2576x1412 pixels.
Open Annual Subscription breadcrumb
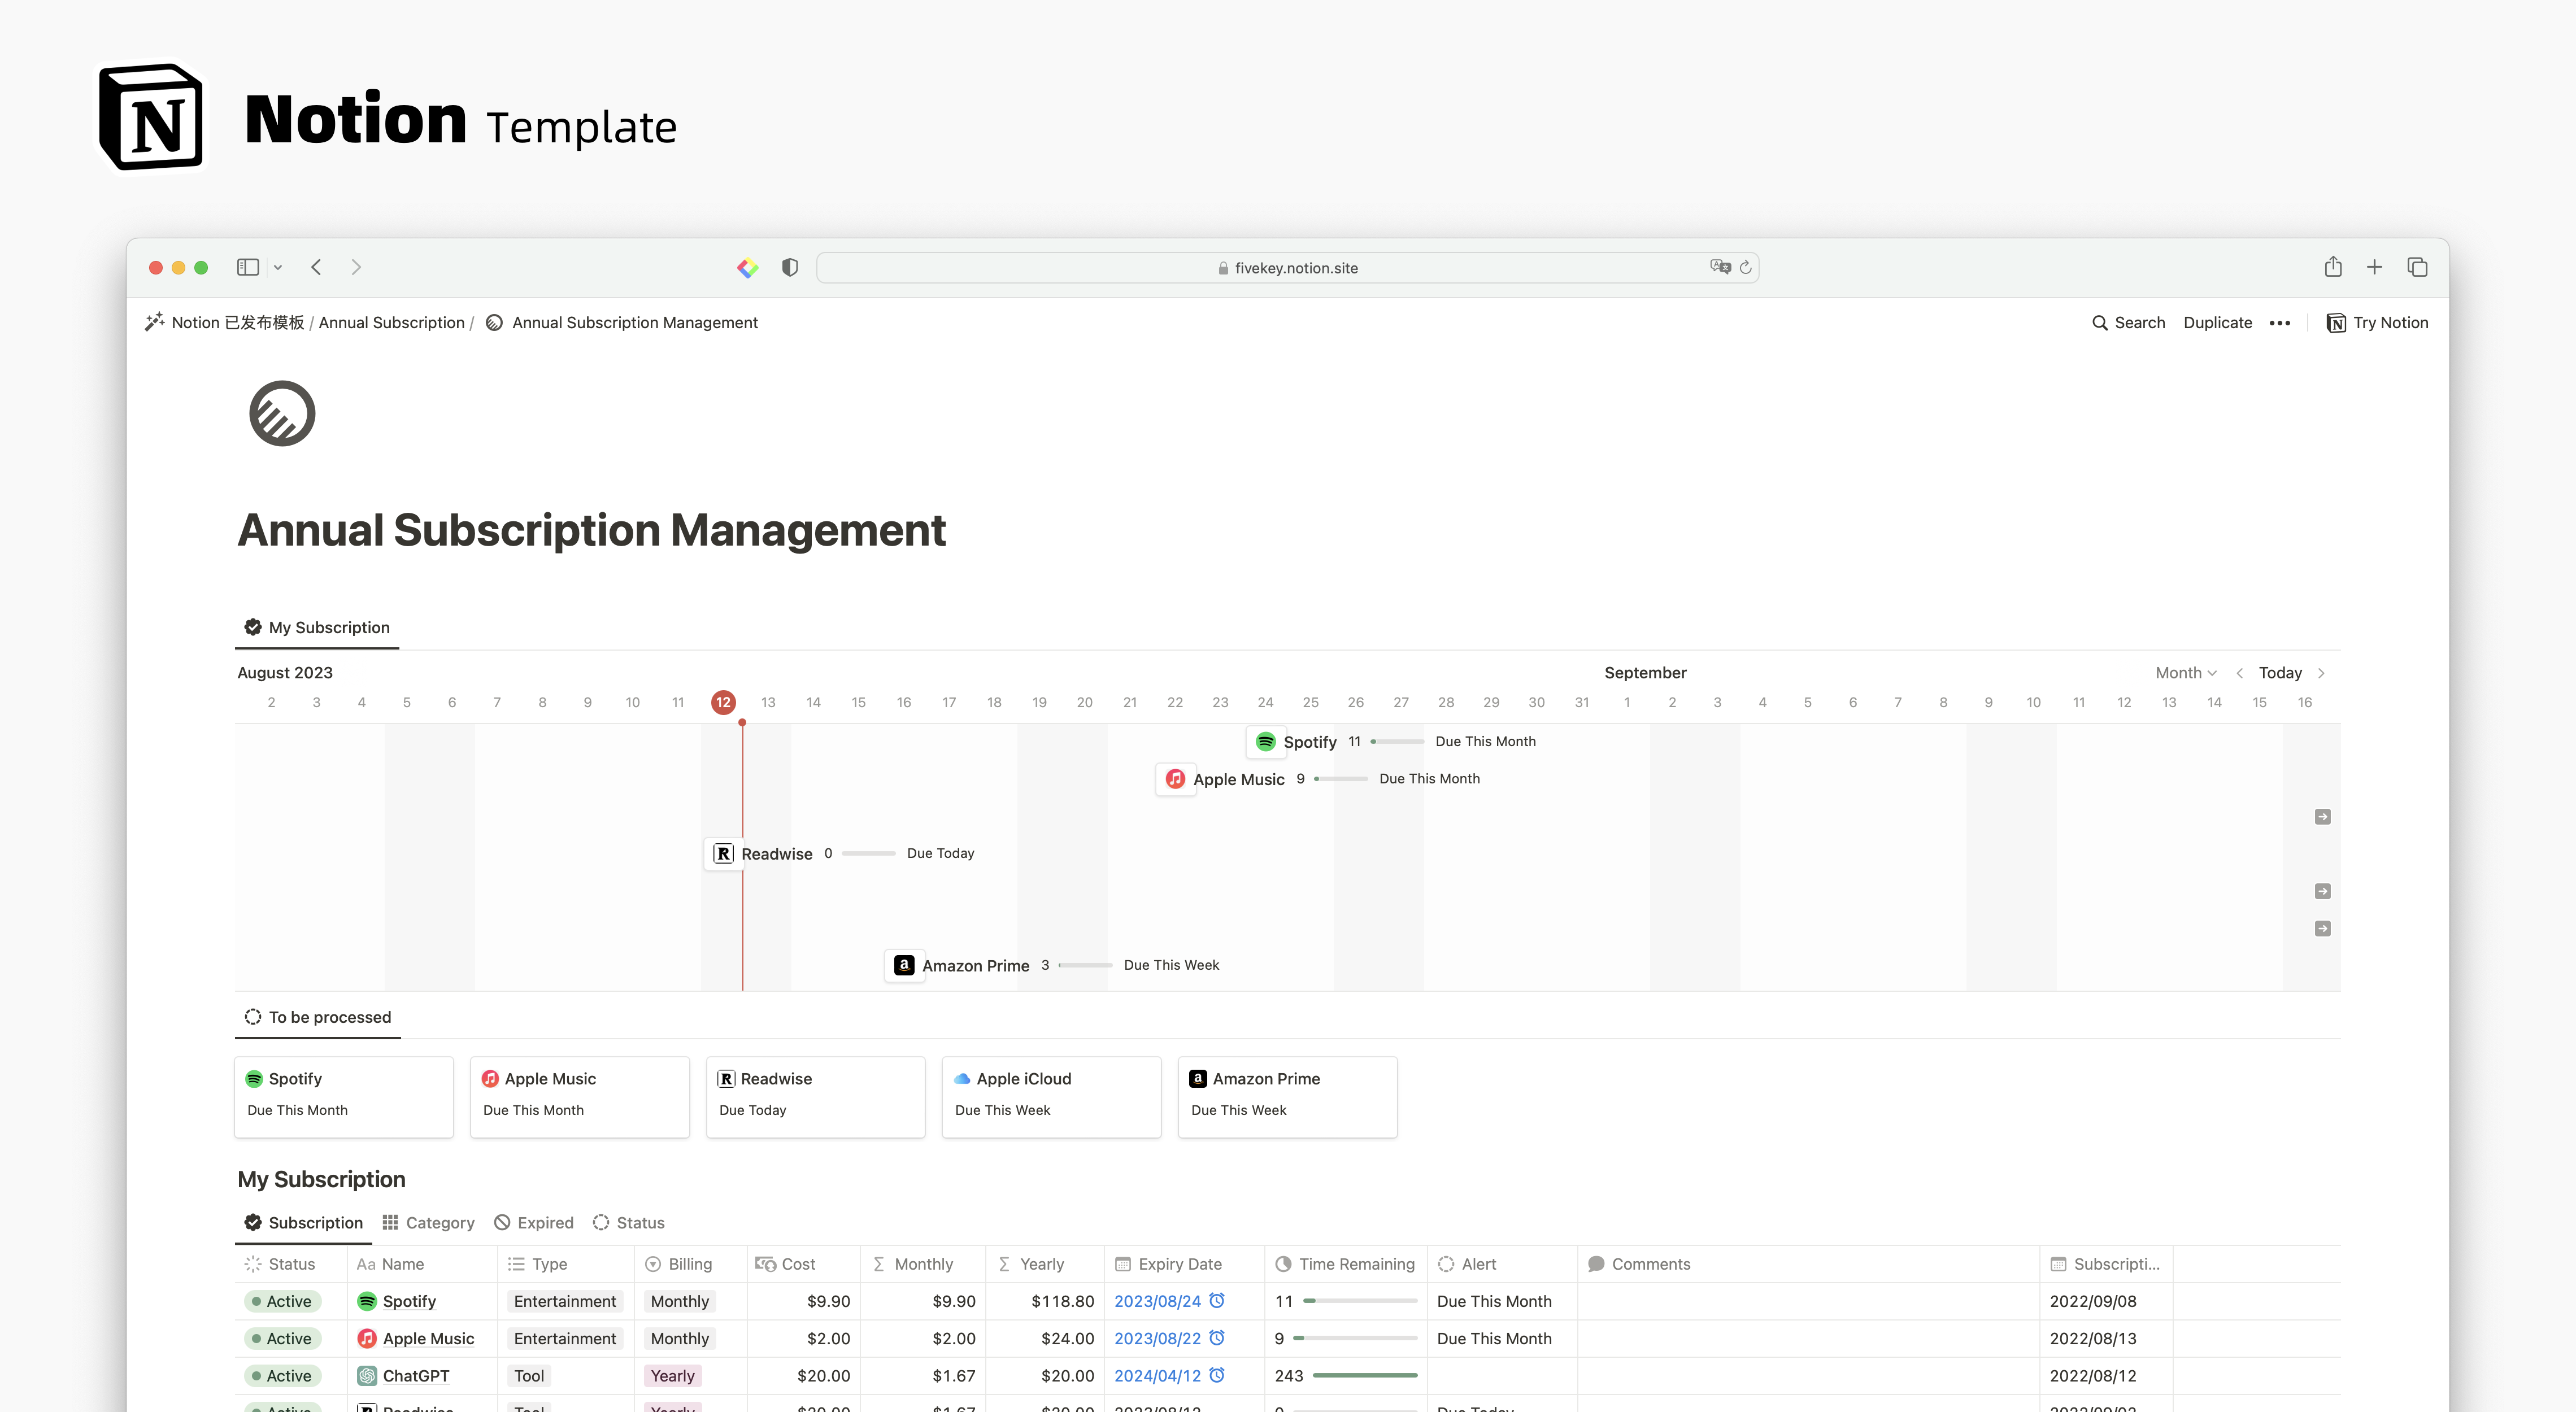click(x=391, y=322)
